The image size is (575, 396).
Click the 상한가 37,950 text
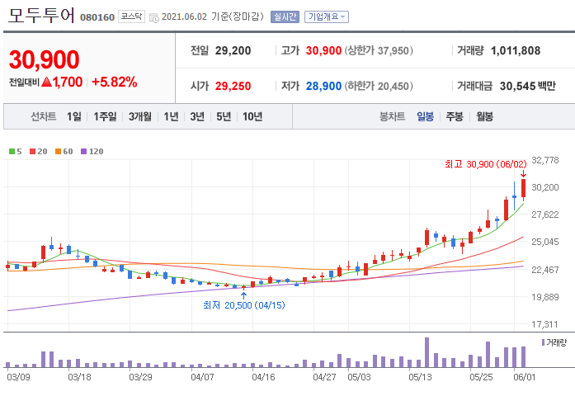point(379,50)
